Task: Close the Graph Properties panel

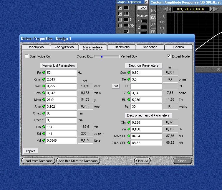Action: click(x=146, y=2)
